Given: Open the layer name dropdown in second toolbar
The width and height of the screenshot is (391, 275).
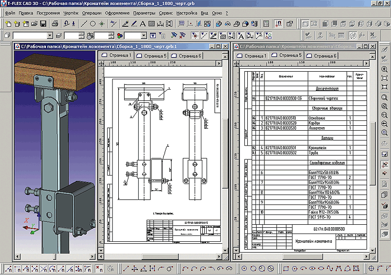Looking at the screenshot, I should (50, 36).
